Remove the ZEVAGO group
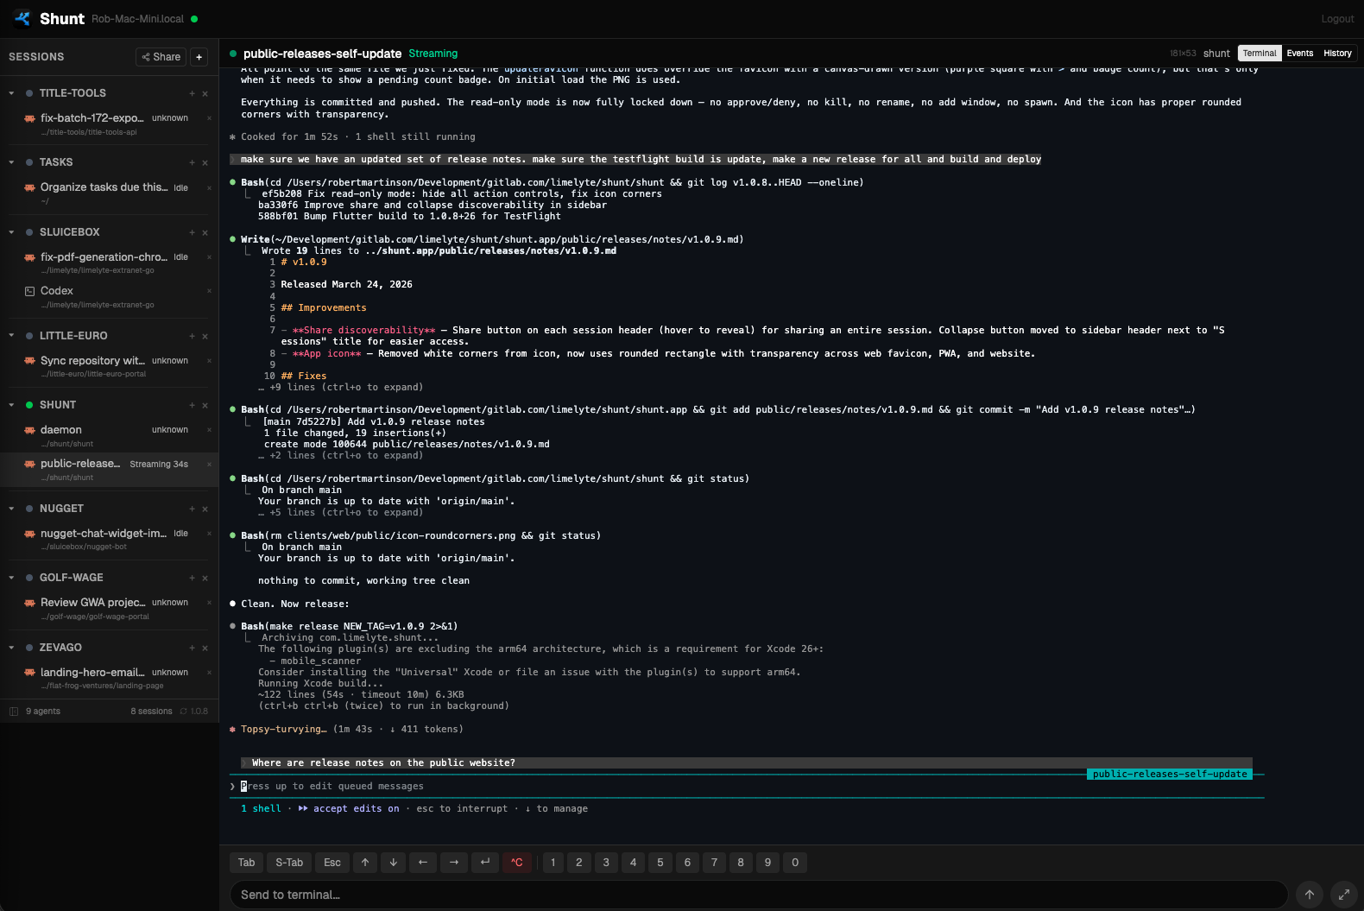1364x911 pixels. click(x=205, y=648)
